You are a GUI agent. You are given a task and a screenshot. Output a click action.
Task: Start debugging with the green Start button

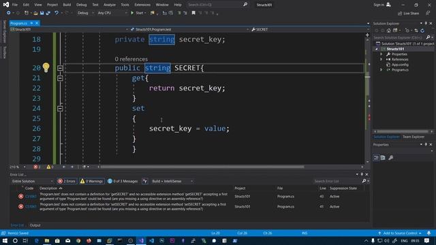(138, 13)
